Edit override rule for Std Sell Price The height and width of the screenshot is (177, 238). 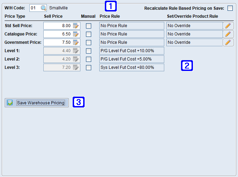click(228, 26)
